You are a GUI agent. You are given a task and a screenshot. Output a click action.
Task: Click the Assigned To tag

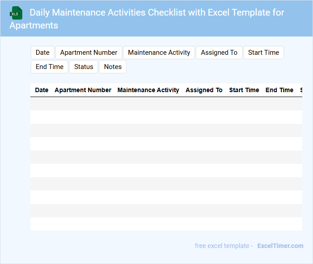coord(219,53)
